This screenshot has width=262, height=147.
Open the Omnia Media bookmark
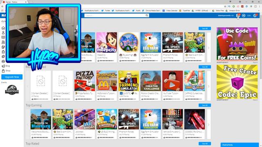[151, 11]
